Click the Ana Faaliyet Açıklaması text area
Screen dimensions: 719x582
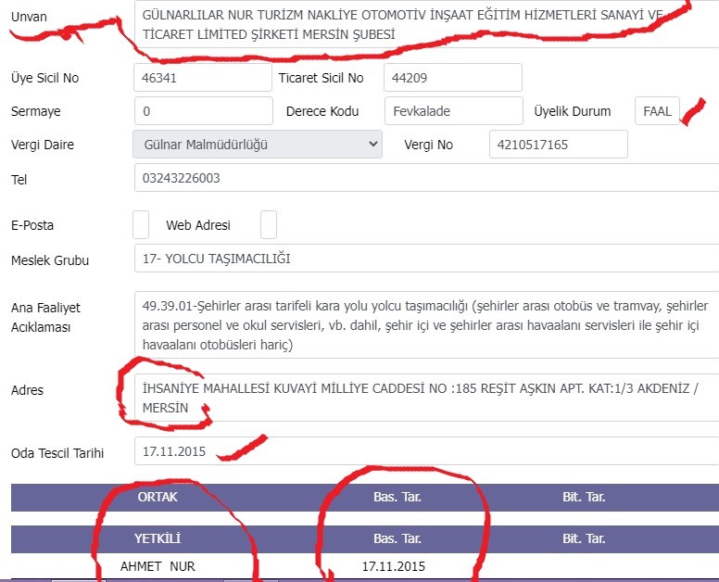pyautogui.click(x=426, y=324)
